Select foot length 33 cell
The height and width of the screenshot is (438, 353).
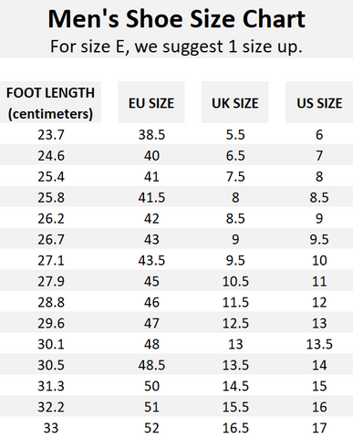click(x=51, y=428)
